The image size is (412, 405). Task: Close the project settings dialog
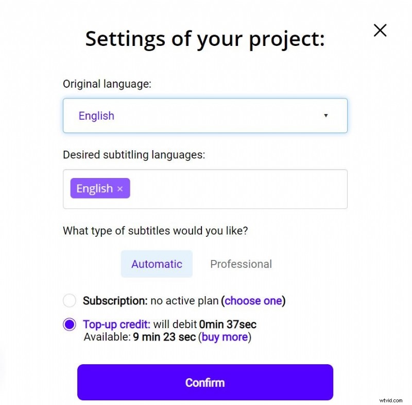click(380, 30)
